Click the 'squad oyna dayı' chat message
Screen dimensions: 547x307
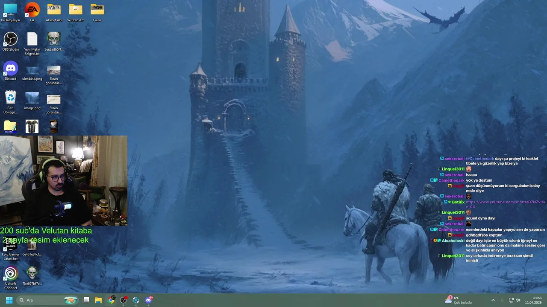[481, 218]
